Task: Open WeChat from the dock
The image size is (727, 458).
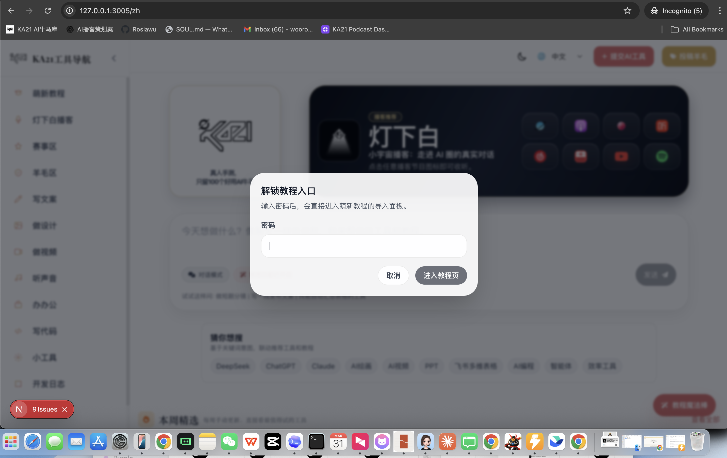Action: pos(229,442)
